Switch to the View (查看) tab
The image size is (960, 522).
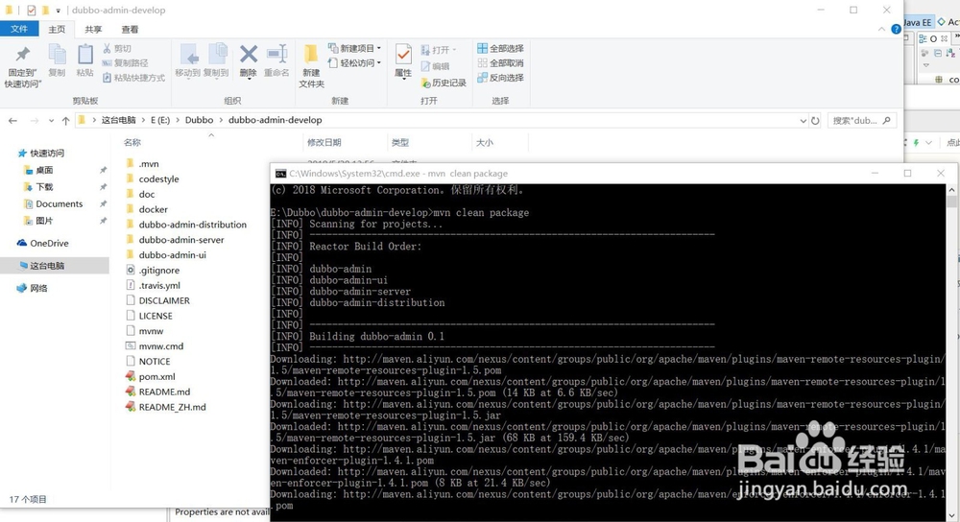(x=130, y=30)
